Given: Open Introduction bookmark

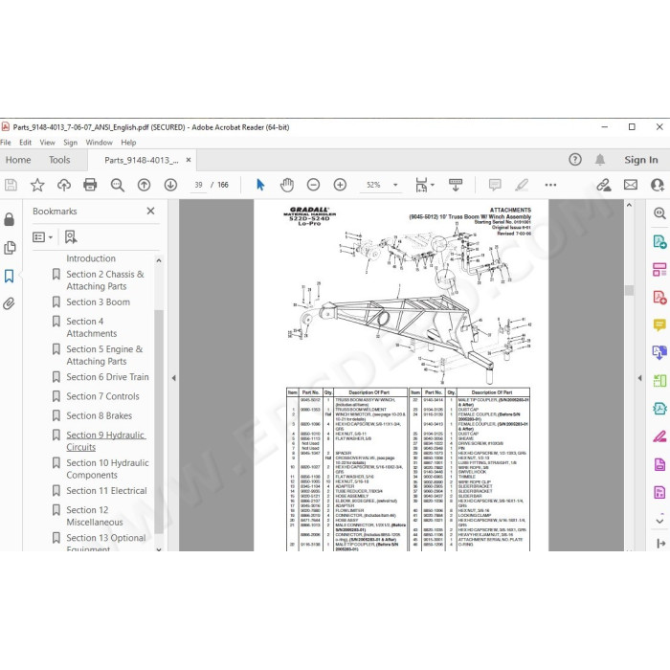Looking at the screenshot, I should (91, 258).
